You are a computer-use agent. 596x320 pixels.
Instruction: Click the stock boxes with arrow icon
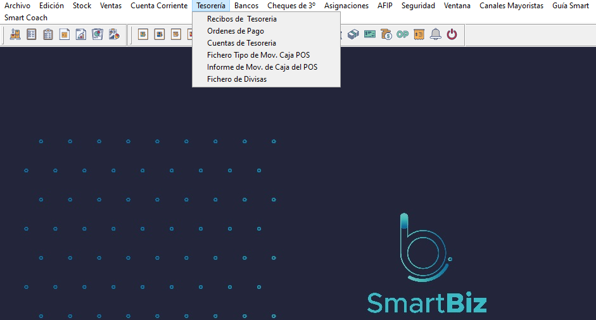click(x=15, y=35)
